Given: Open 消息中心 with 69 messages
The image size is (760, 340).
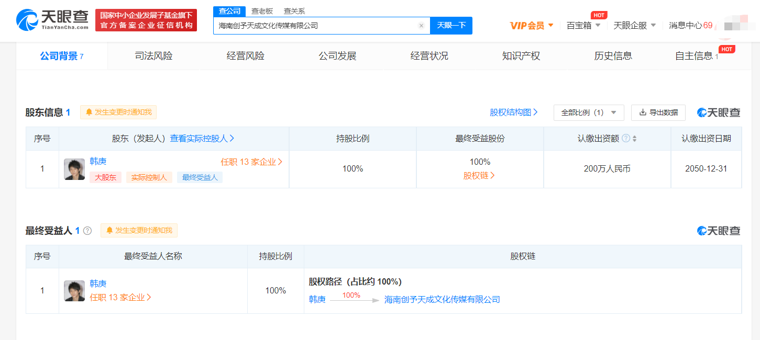Looking at the screenshot, I should coord(690,26).
